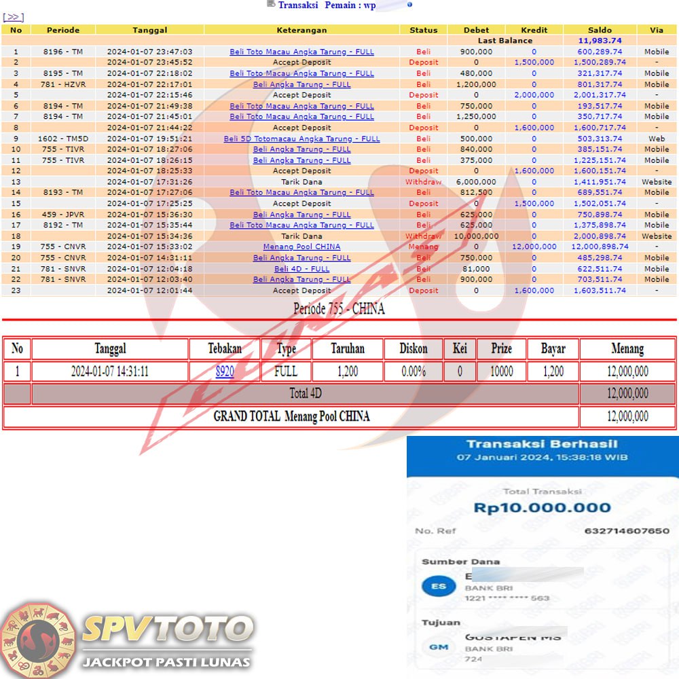Click the Rp10.000.000 total transaction amount

click(x=542, y=508)
